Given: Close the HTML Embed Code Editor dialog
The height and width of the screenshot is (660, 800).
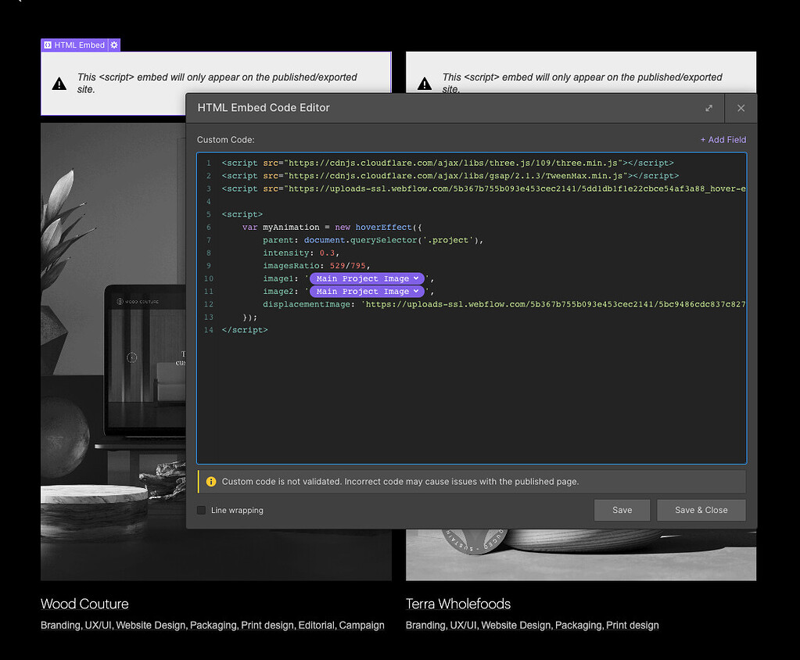Looking at the screenshot, I should [x=741, y=108].
